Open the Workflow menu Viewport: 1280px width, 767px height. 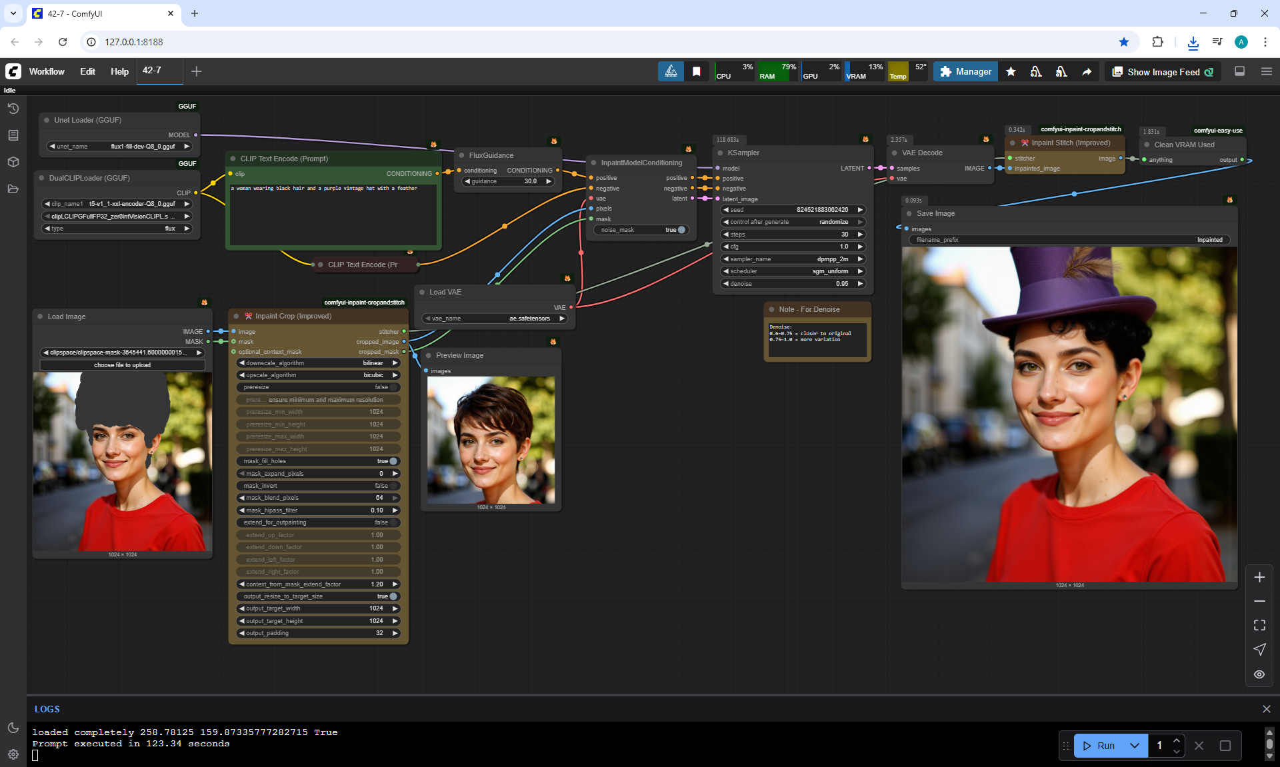(47, 71)
